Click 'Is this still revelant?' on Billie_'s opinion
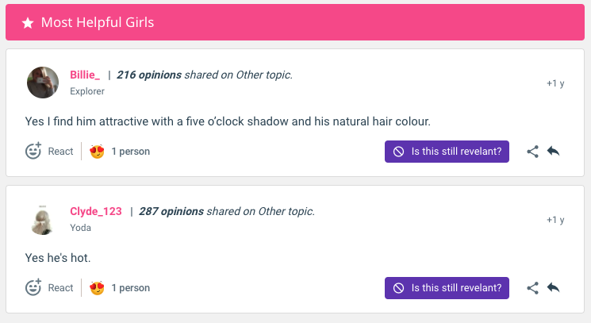Screen dimensions: 591x323 coord(447,152)
